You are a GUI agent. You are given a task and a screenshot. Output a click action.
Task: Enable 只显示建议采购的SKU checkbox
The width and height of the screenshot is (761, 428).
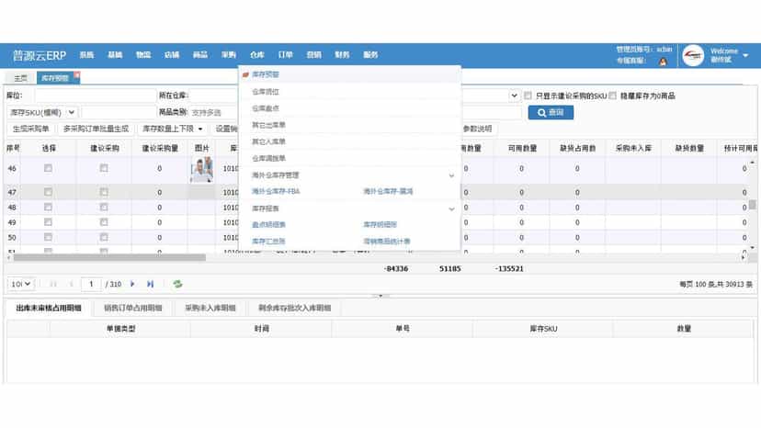(x=528, y=96)
